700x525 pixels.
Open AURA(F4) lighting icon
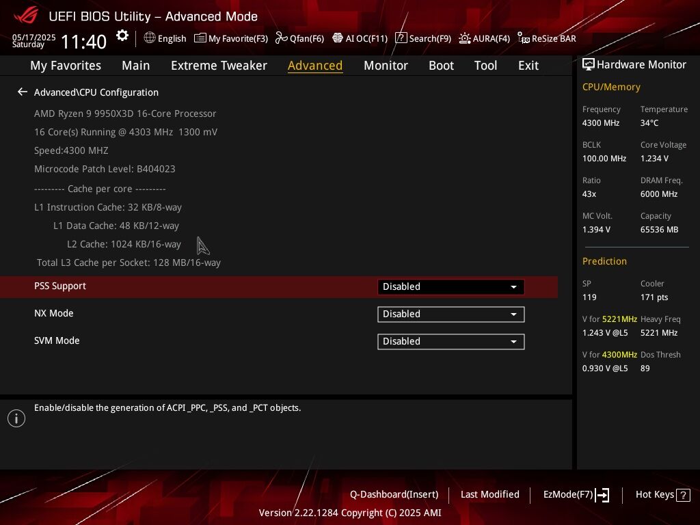[465, 38]
